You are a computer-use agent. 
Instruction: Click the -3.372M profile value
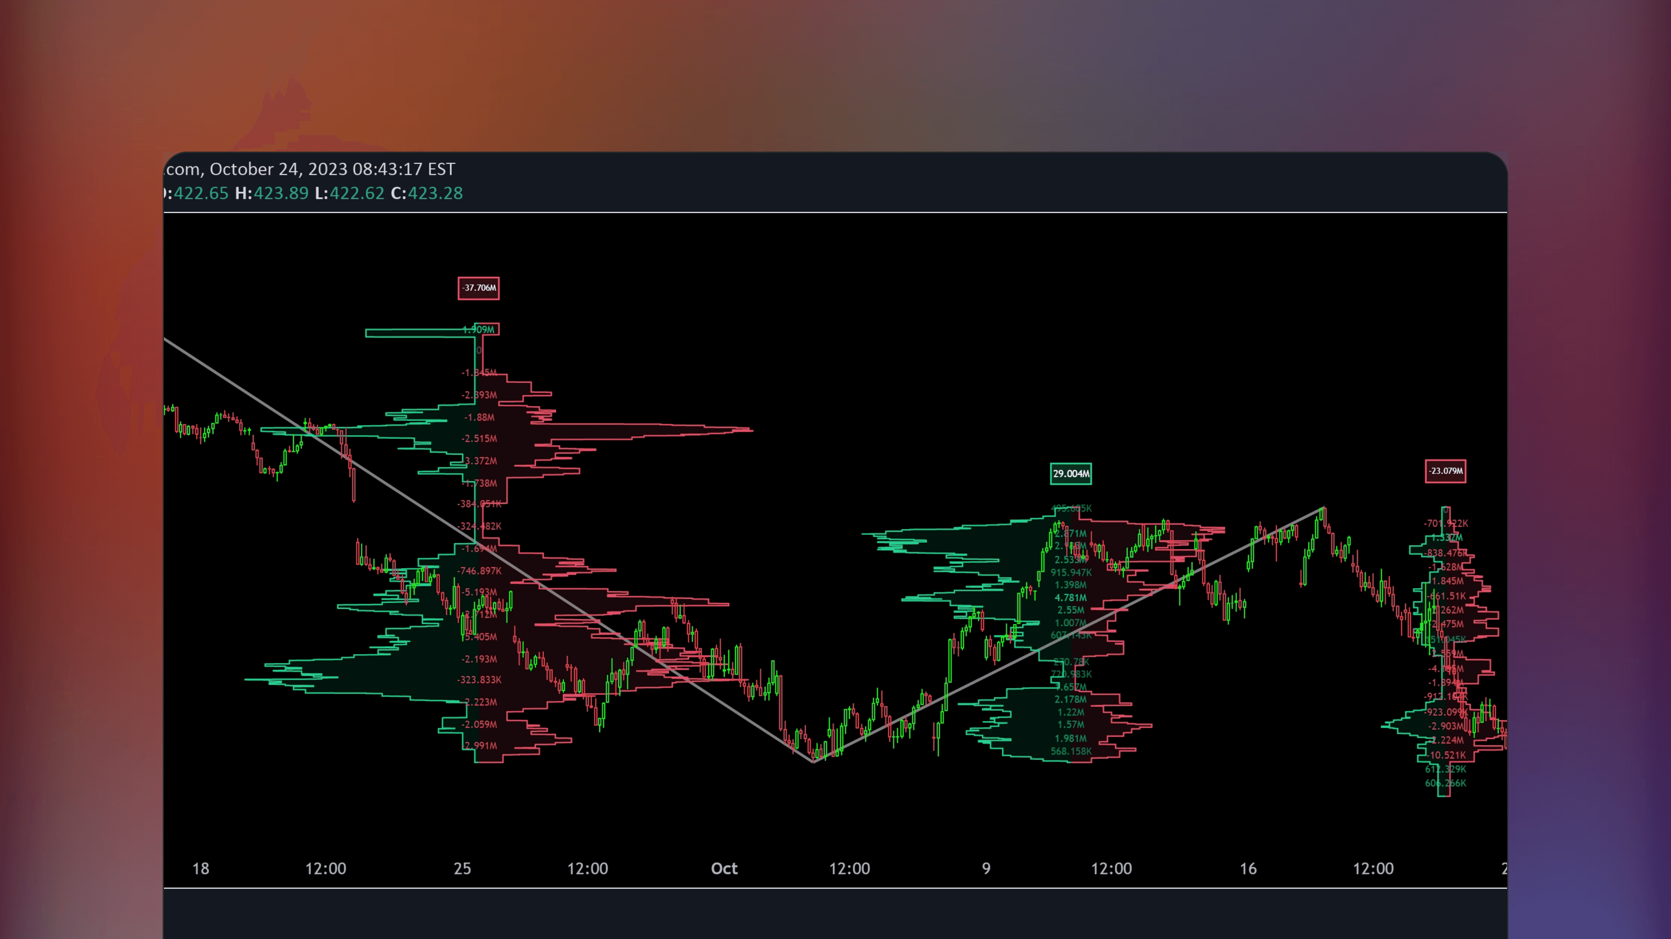(479, 461)
